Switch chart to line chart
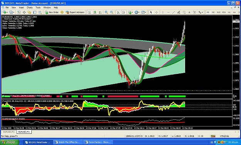Viewport: 241px width, 145px height. (100, 12)
